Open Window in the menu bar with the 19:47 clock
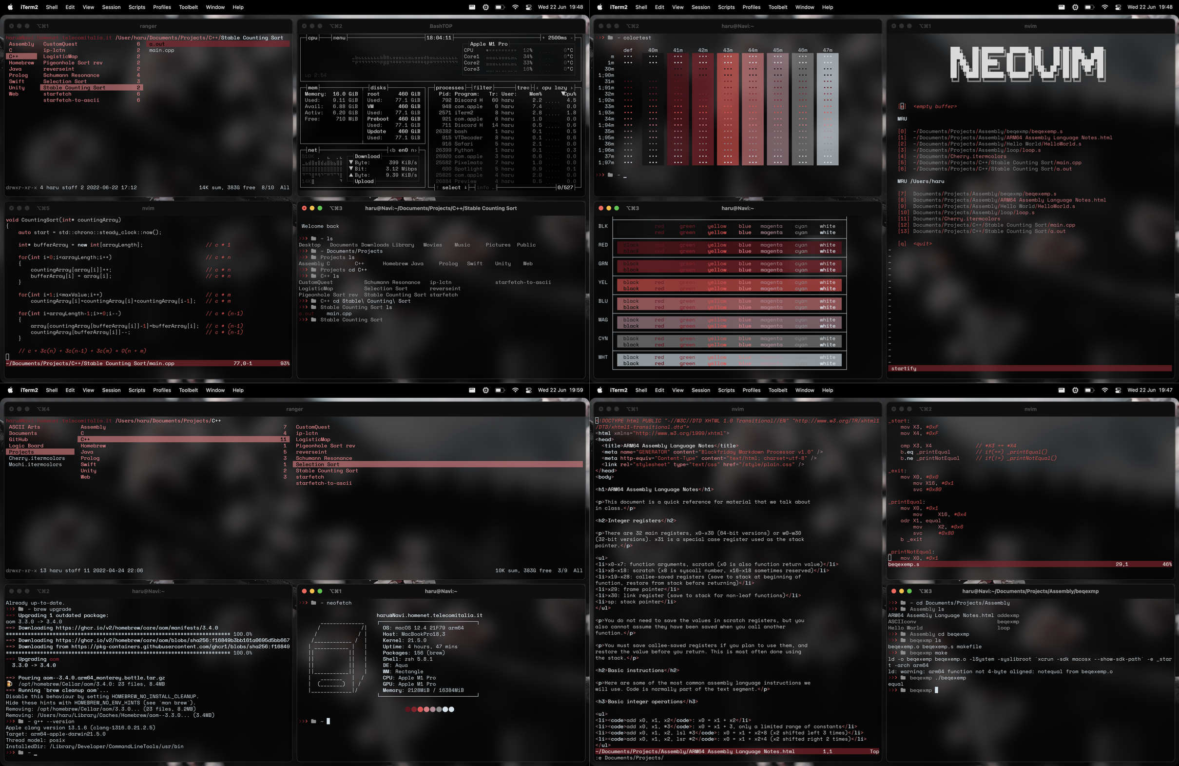1179x766 pixels. click(x=805, y=390)
